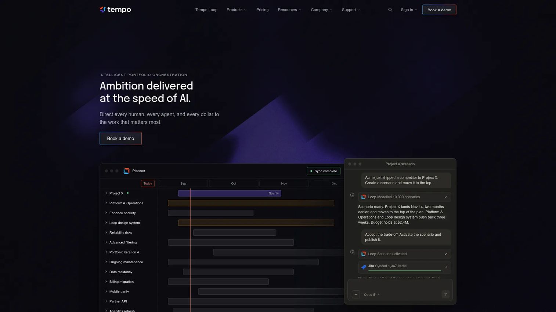The height and width of the screenshot is (312, 556).
Task: Expand the Advanced filtering row
Action: click(106, 242)
